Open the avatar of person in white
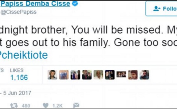Image resolution: width=177 pixels, height=109 pixels. click(98, 75)
